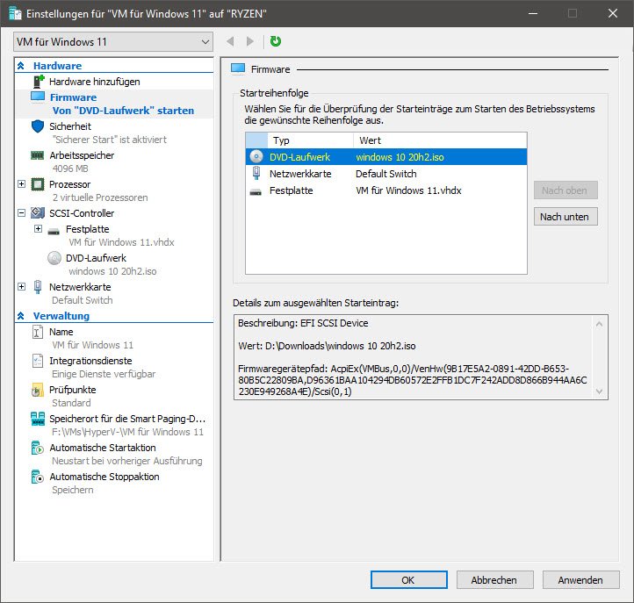Collapse the Hardware section
This screenshot has height=603, width=634.
click(x=22, y=66)
